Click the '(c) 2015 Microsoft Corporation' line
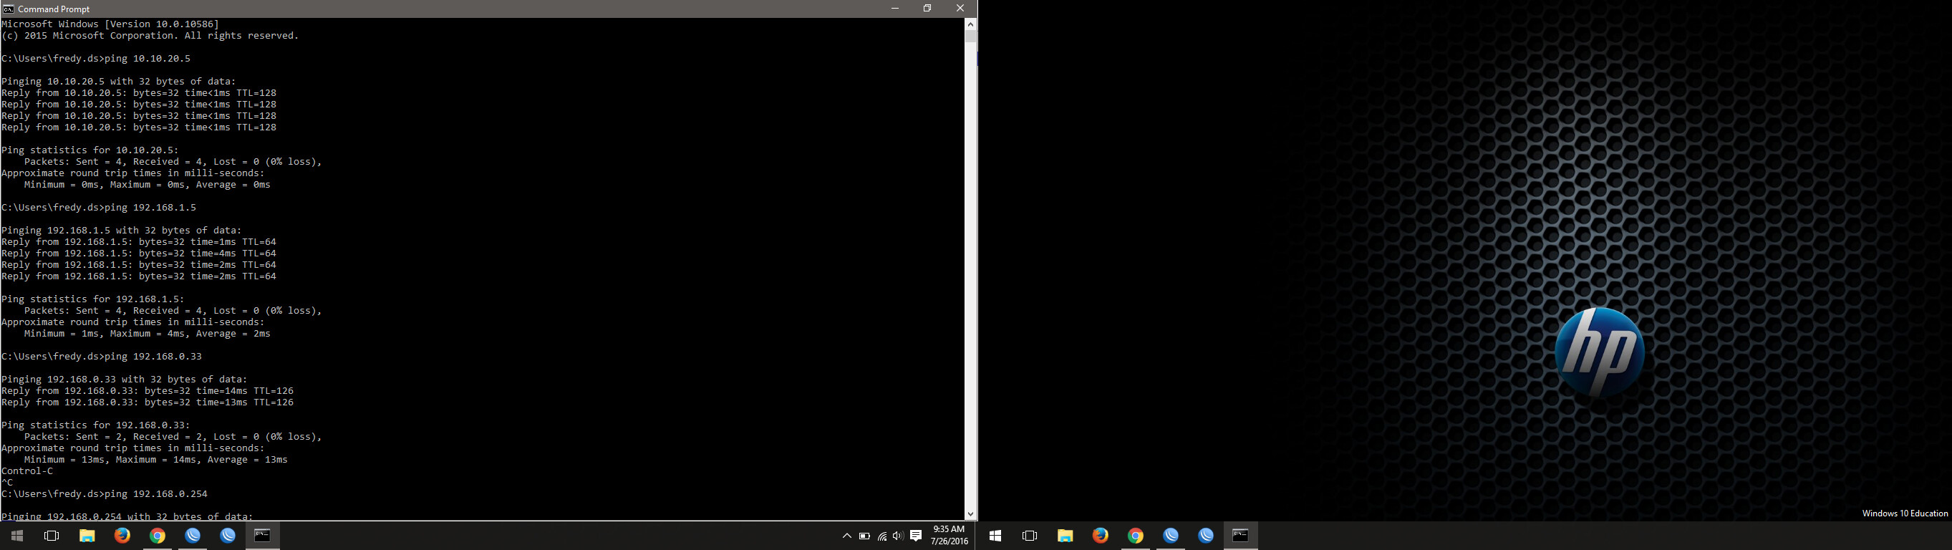Image resolution: width=1952 pixels, height=550 pixels. 150,35
